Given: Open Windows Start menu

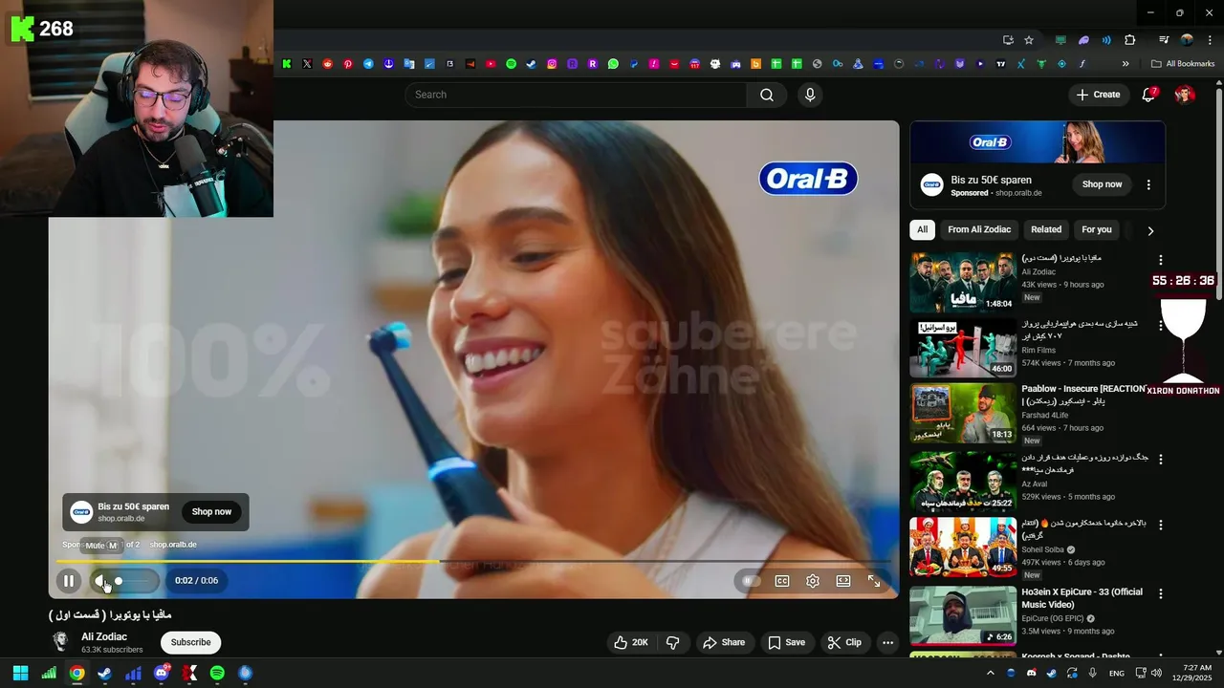Looking at the screenshot, I should (20, 673).
